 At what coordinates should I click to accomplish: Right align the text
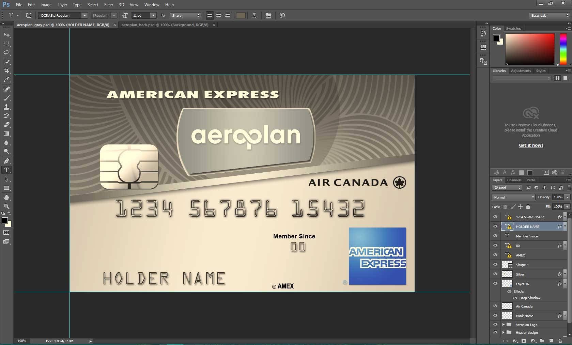coord(228,15)
